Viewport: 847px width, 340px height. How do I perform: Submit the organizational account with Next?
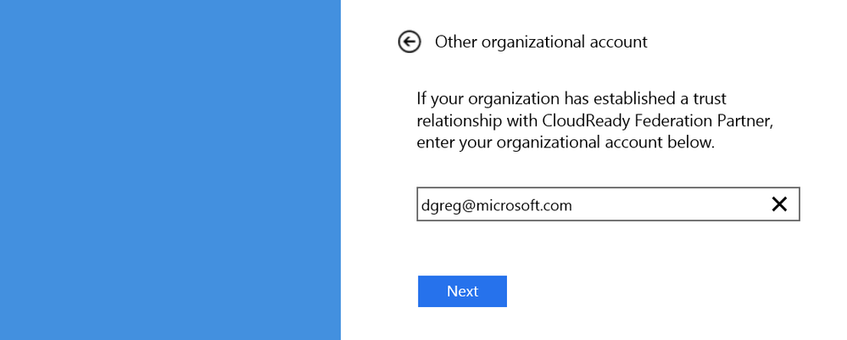(462, 291)
